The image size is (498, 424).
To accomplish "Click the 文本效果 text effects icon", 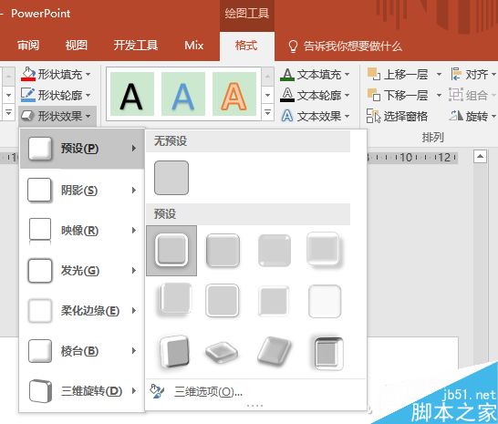I will pos(287,116).
